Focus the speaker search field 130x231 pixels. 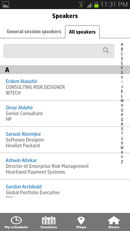[59, 51]
